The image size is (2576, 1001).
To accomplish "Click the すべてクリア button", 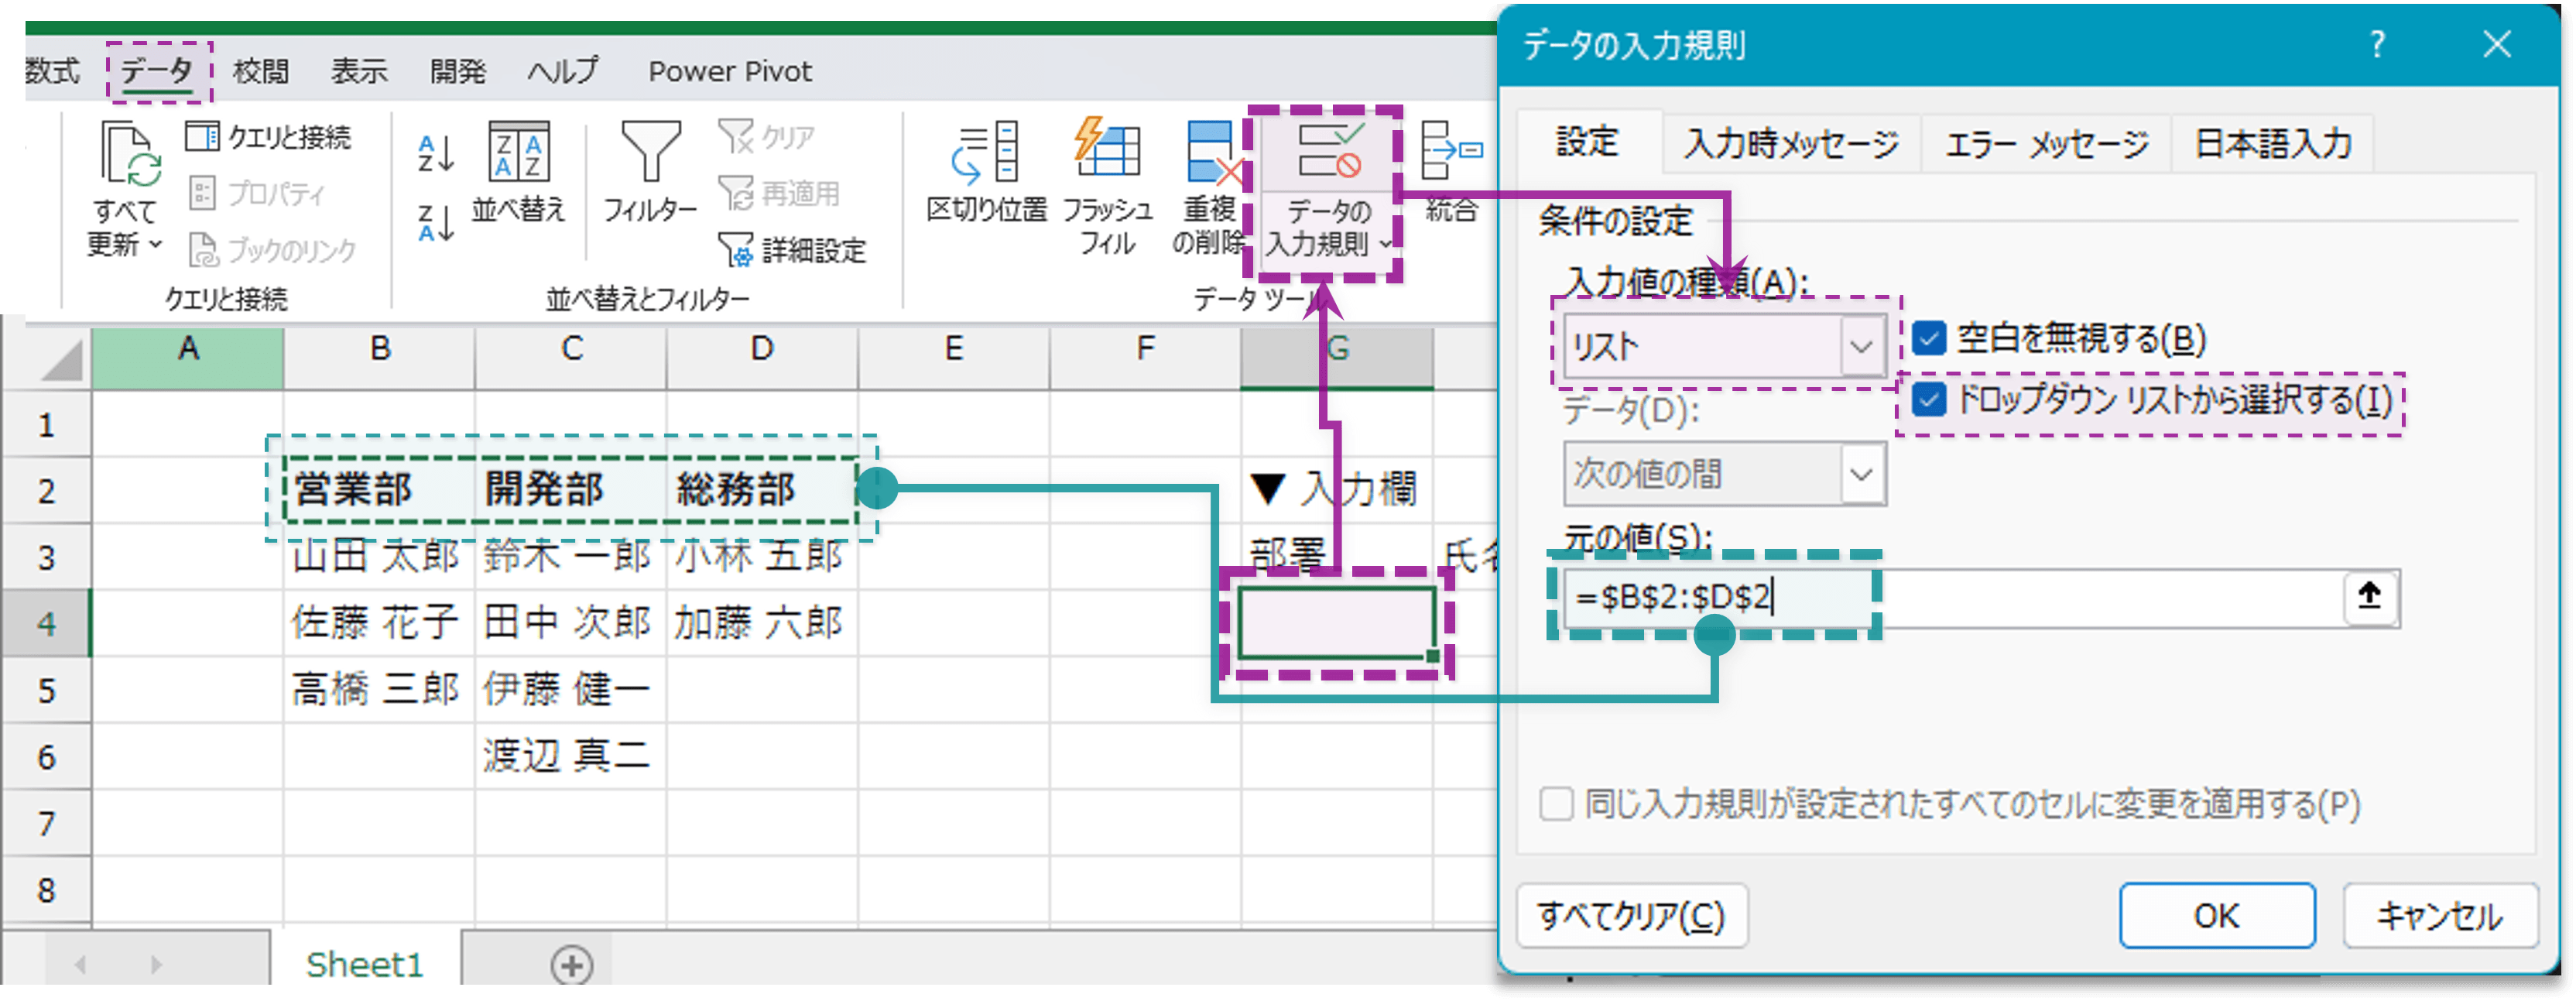I will (x=1631, y=915).
